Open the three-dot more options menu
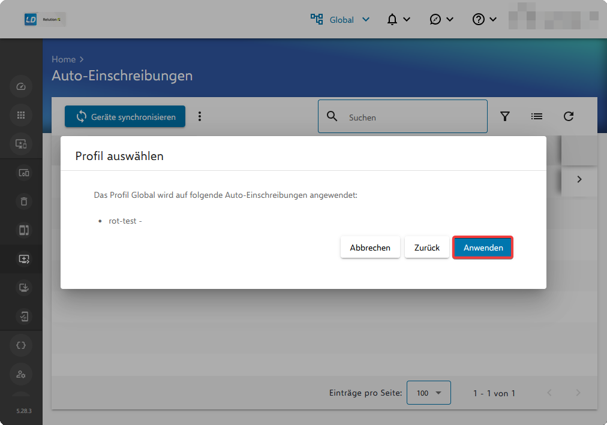The width and height of the screenshot is (607, 425). coord(200,116)
